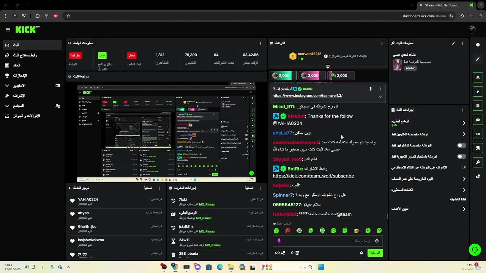Open account age restrictions chevron
This screenshot has height=273, width=486.
(464, 179)
